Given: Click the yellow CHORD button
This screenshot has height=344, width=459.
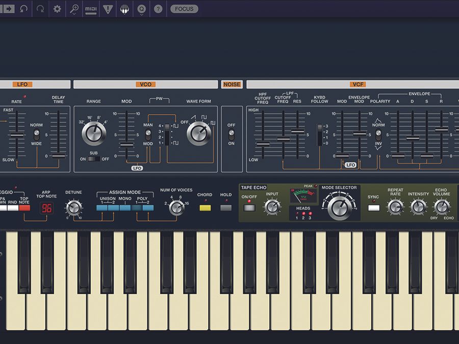Looking at the screenshot, I should tap(205, 208).
